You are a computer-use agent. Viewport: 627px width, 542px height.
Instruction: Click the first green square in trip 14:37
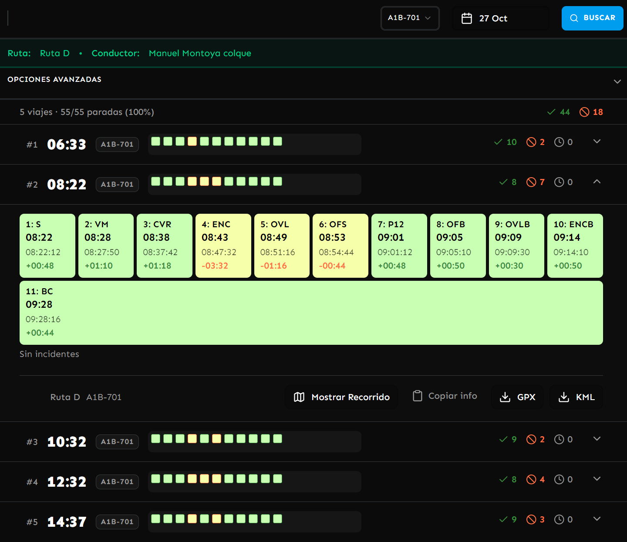coord(155,518)
